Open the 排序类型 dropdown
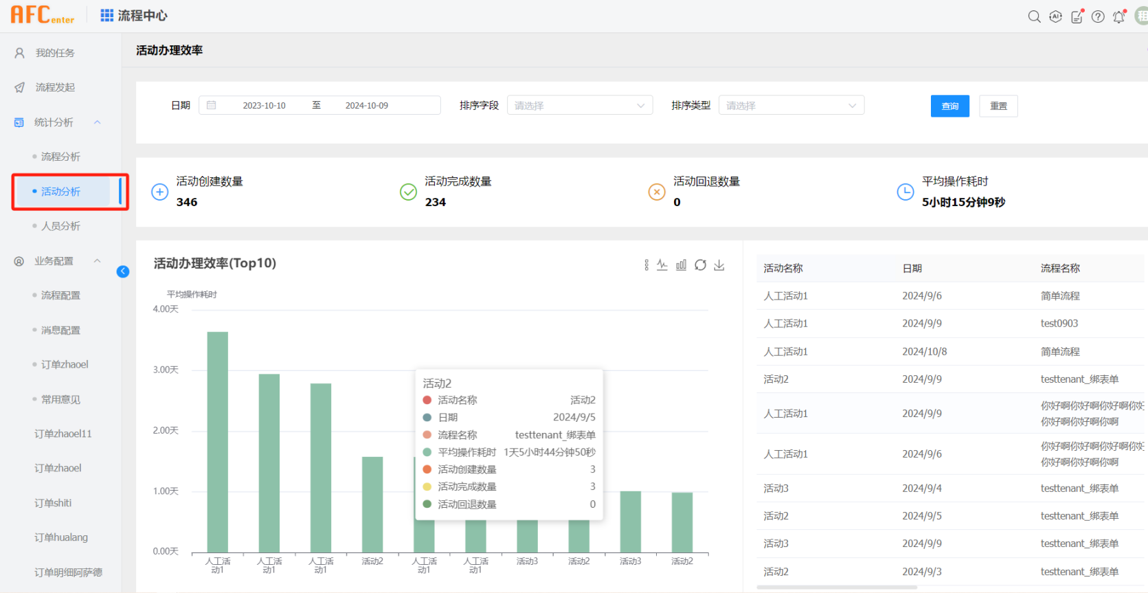The height and width of the screenshot is (593, 1148). click(x=791, y=106)
